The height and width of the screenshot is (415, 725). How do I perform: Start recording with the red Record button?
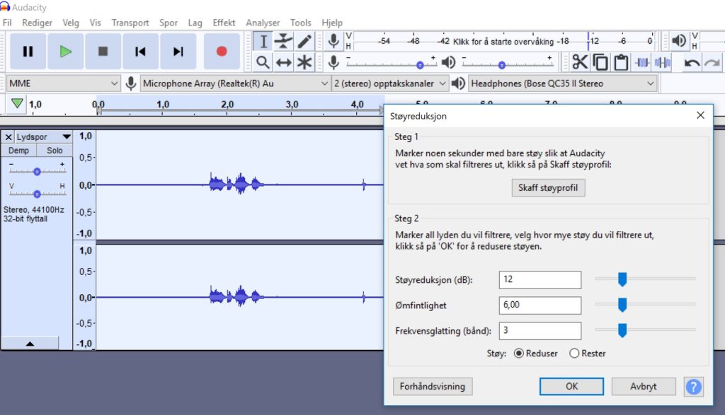tap(222, 51)
